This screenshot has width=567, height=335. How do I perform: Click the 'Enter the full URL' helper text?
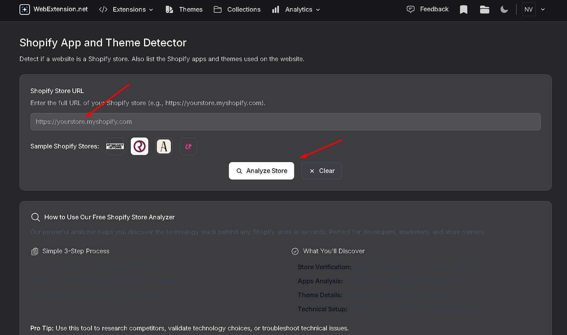148,103
